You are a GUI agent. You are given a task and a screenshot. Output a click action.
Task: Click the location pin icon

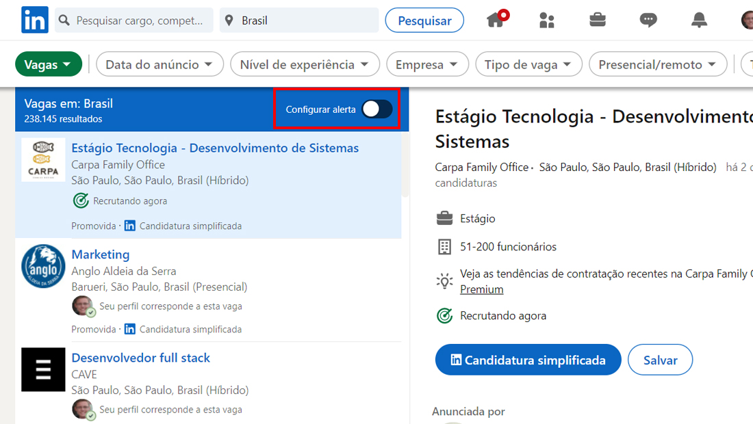point(229,20)
